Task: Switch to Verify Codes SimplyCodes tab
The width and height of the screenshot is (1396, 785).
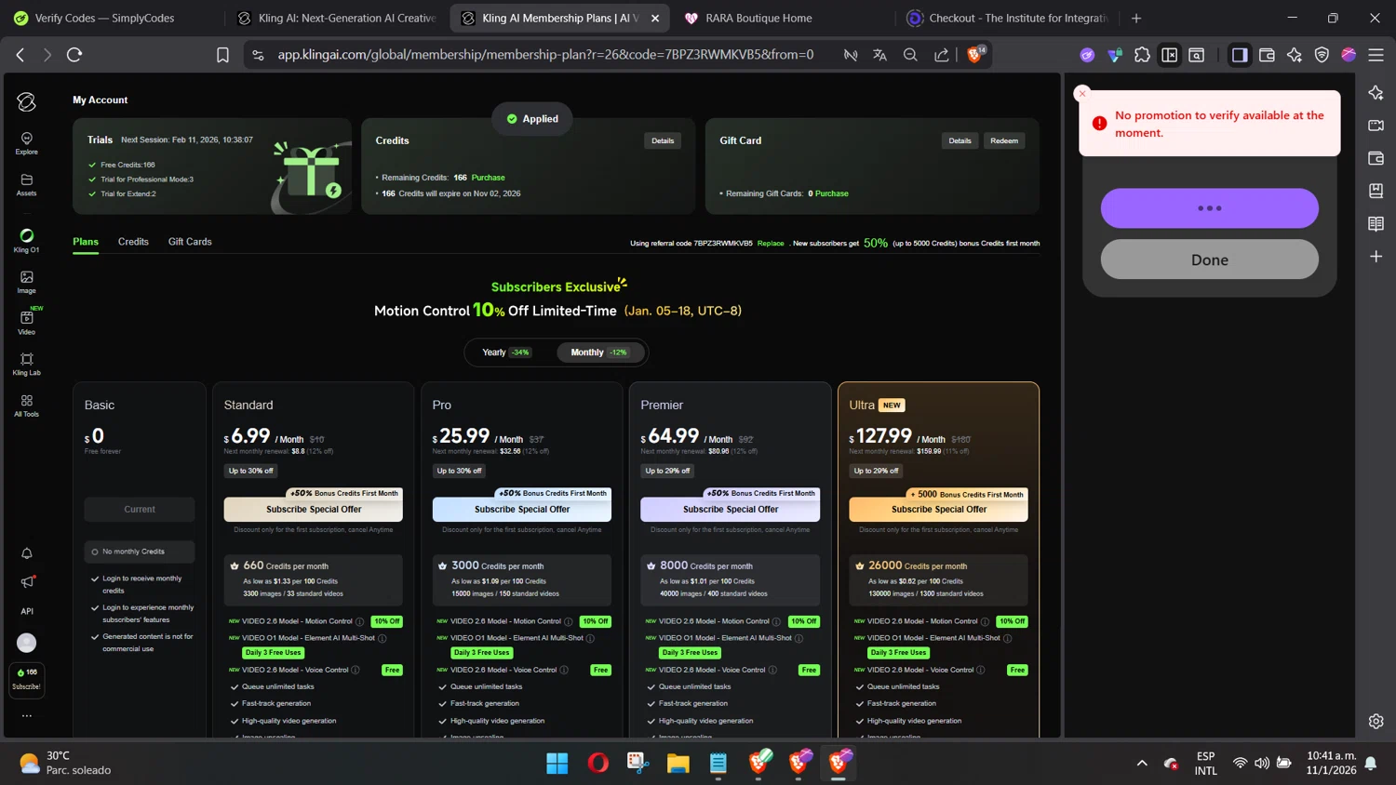Action: click(104, 18)
